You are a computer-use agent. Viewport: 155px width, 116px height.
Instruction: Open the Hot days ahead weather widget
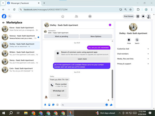(x=105, y=113)
